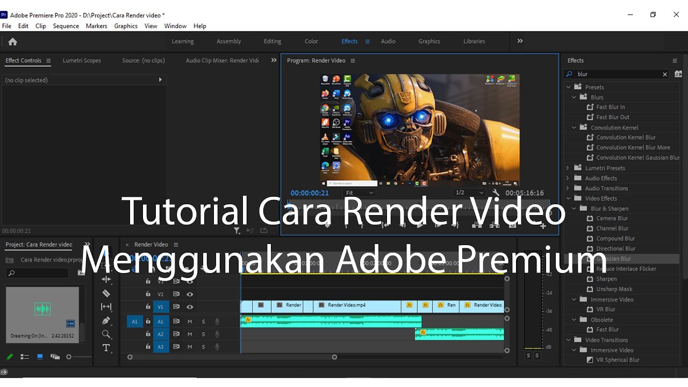Select Convolution Kernel Blur More preset
The image size is (688, 387).
point(633,147)
